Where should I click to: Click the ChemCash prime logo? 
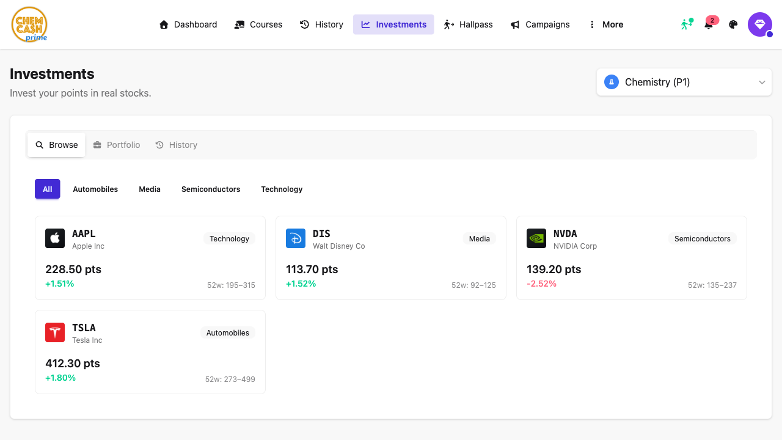29,24
